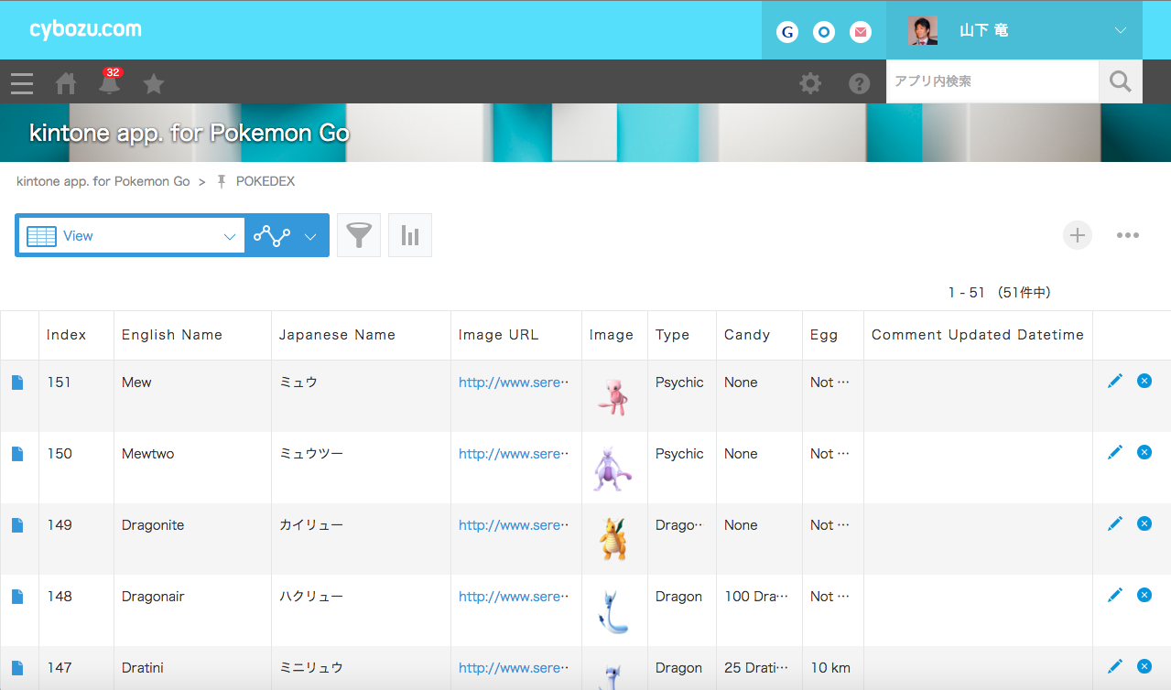Screen dimensions: 1171x690
Task: Open the user menu for 山下 竜
Action: [1014, 30]
